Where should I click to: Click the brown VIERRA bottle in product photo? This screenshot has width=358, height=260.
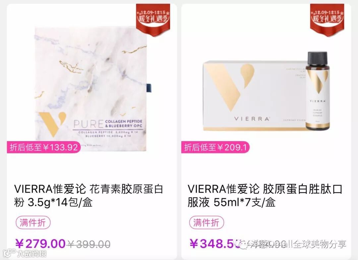[318, 91]
